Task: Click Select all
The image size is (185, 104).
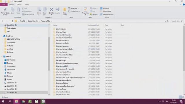Action: 105,8
